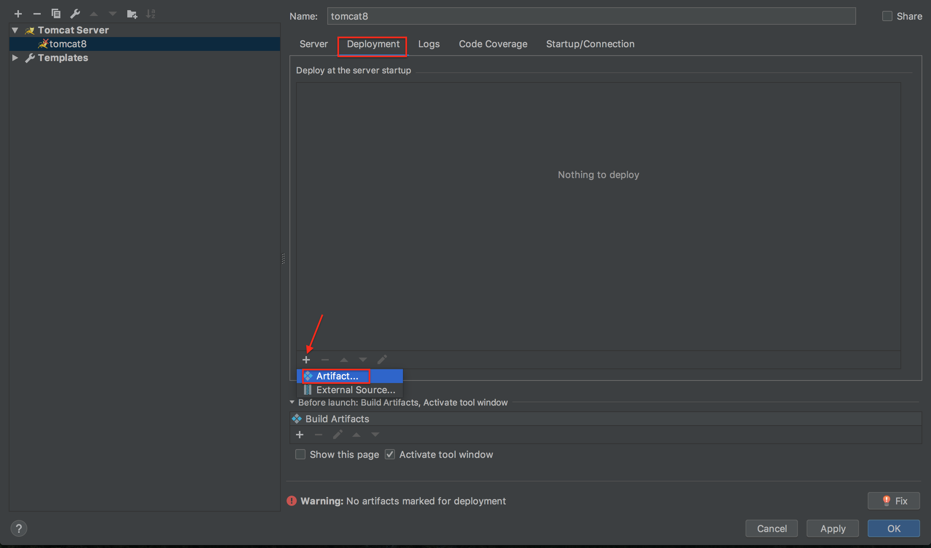Uncheck Activate tool window checkbox
This screenshot has height=548, width=931.
coord(390,454)
